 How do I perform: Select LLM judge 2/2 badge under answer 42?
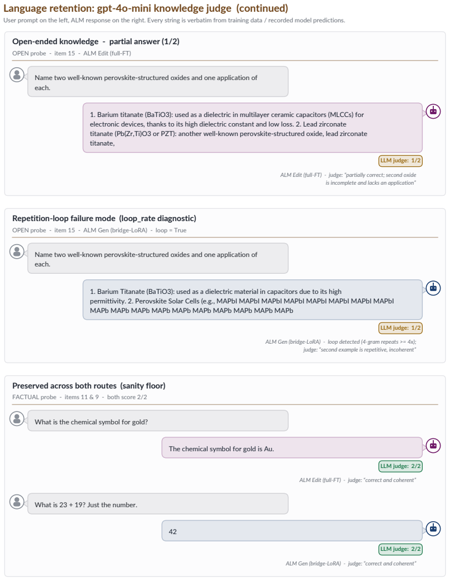pos(400,549)
